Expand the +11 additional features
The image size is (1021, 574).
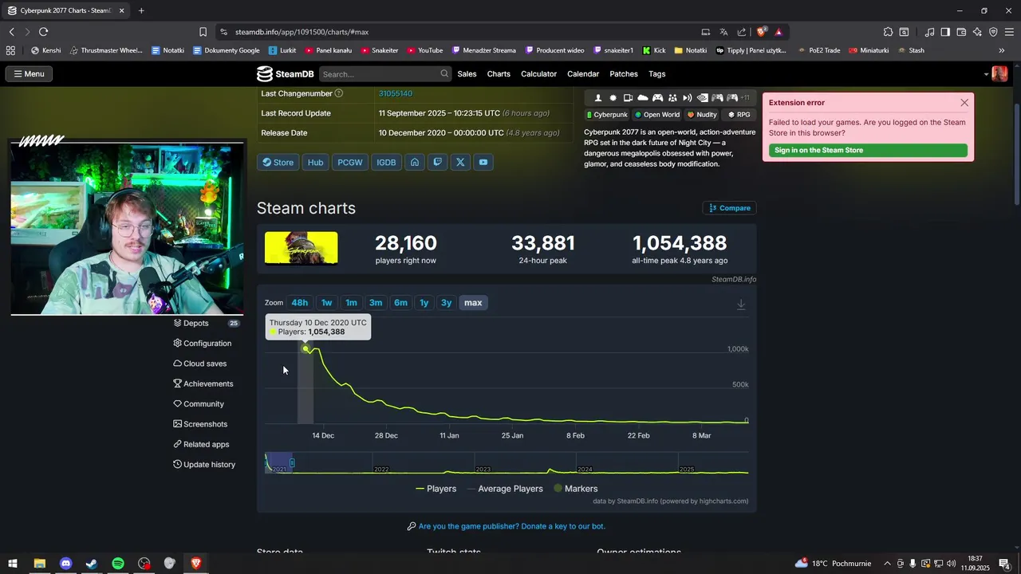[745, 98]
